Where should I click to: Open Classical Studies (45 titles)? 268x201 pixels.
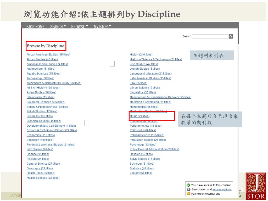point(44,121)
